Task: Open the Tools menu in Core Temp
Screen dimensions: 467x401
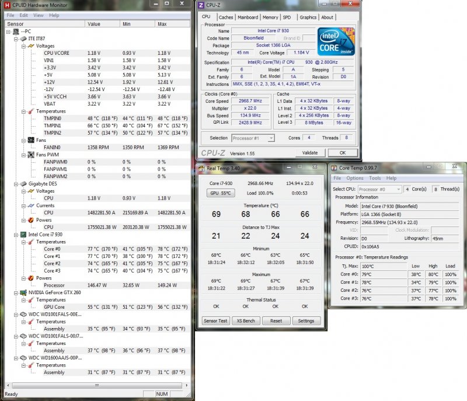Action: click(375, 178)
